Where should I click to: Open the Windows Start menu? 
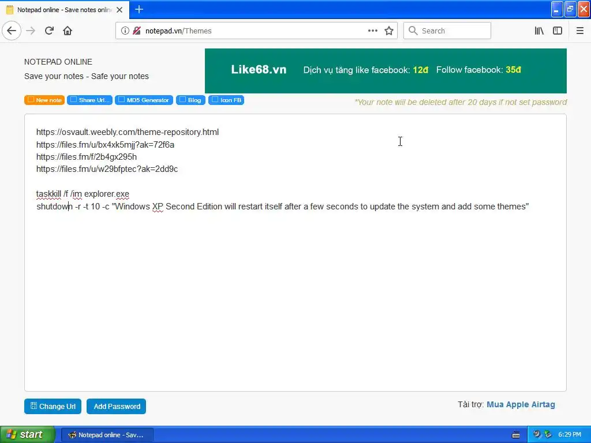click(x=27, y=434)
